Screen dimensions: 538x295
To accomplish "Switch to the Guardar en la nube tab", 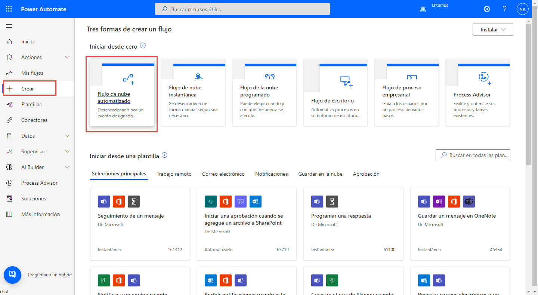I will (x=321, y=174).
